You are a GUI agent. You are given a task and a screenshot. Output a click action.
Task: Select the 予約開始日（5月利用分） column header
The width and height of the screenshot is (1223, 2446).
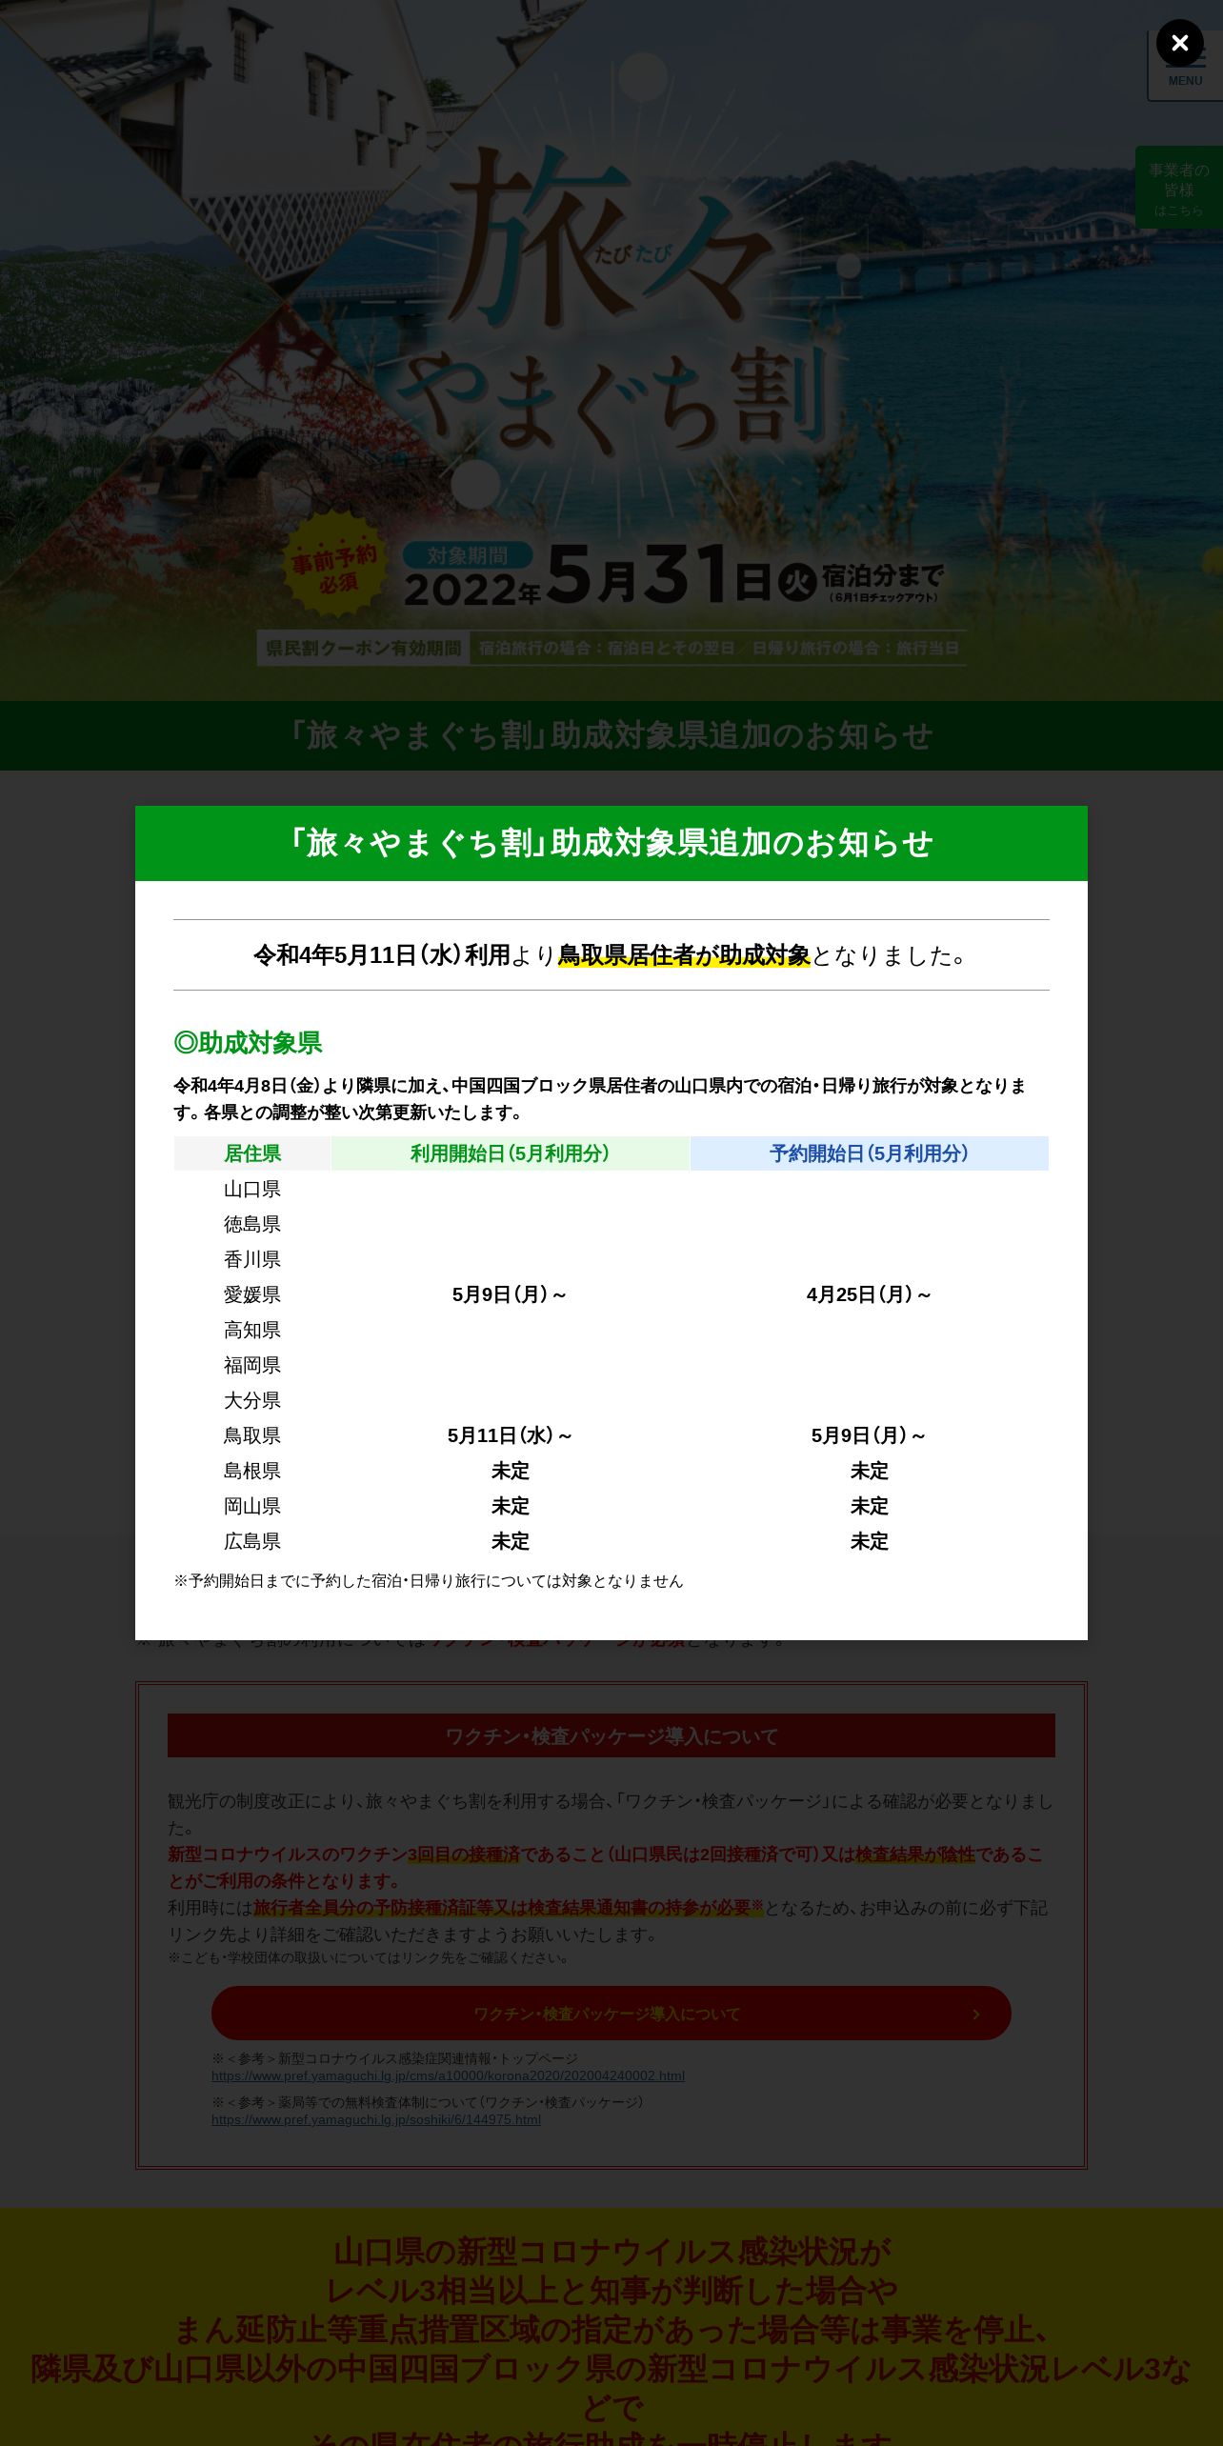coord(869,1153)
